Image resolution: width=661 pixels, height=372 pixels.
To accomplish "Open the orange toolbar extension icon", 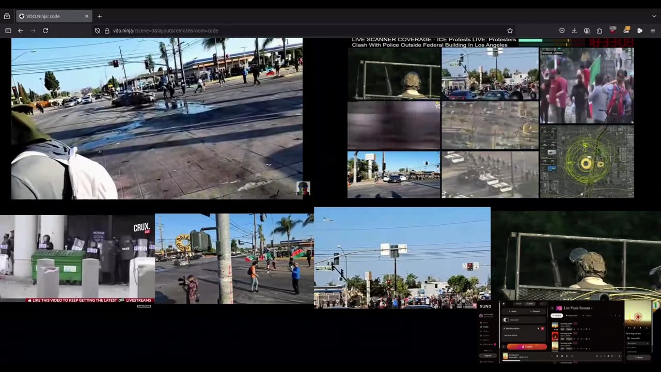I will tap(626, 30).
